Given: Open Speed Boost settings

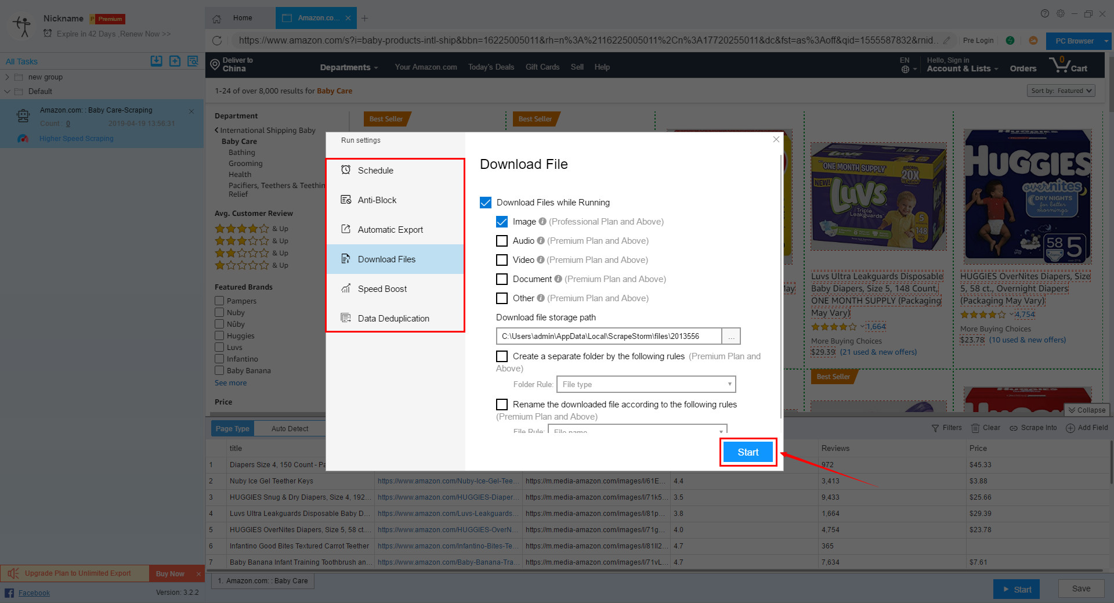Looking at the screenshot, I should [395, 288].
